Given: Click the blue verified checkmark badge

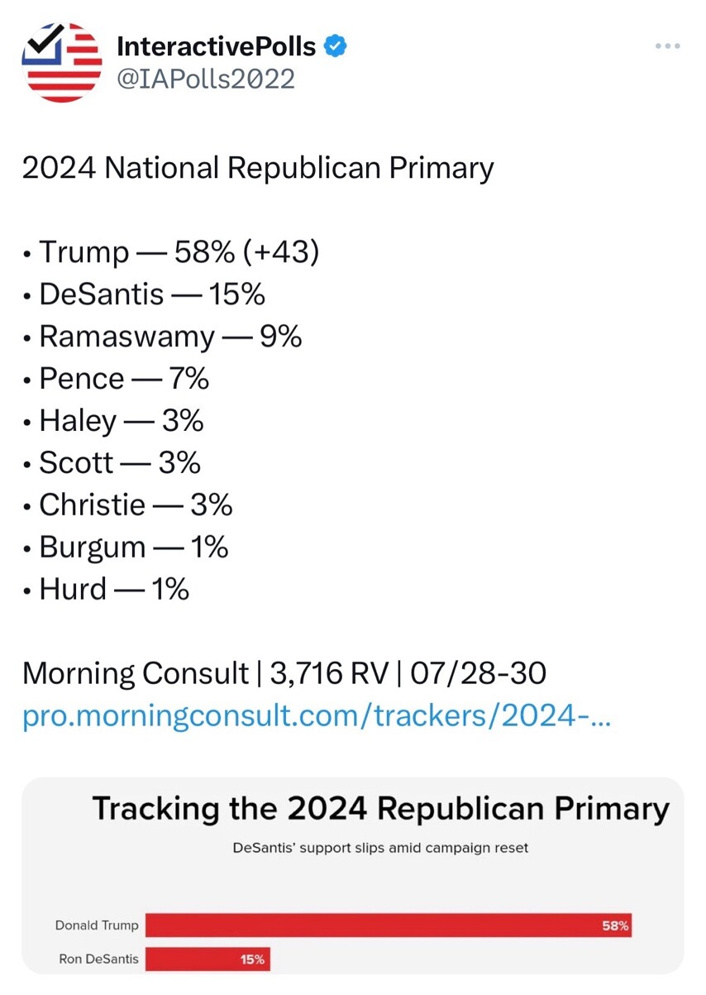Looking at the screenshot, I should (334, 46).
